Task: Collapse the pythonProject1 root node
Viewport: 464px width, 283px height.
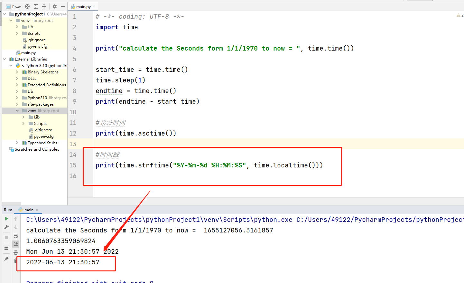Action: [5, 14]
